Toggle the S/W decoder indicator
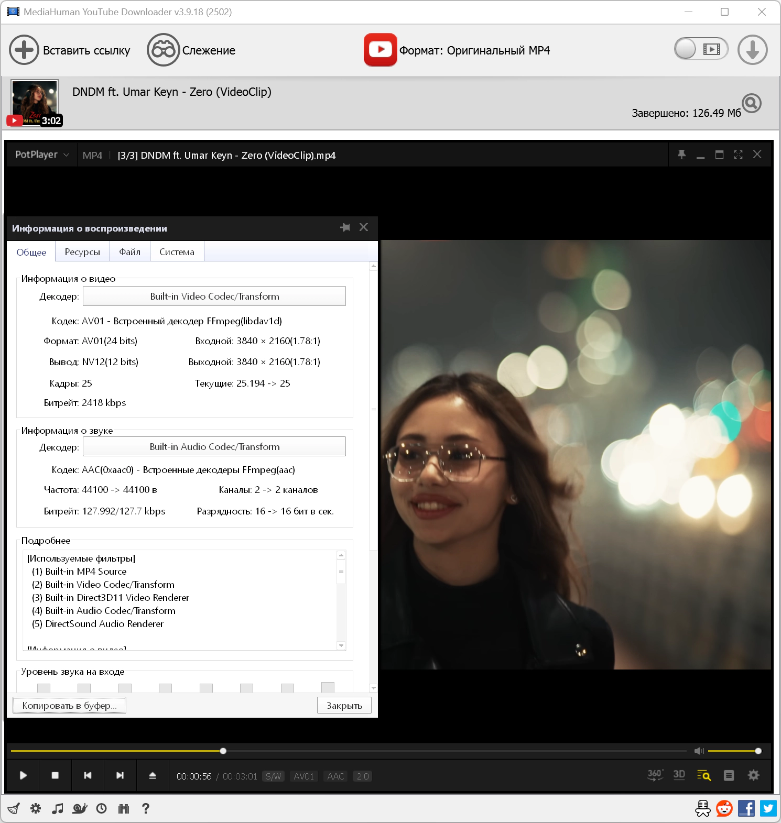The image size is (781, 823). coord(273,776)
